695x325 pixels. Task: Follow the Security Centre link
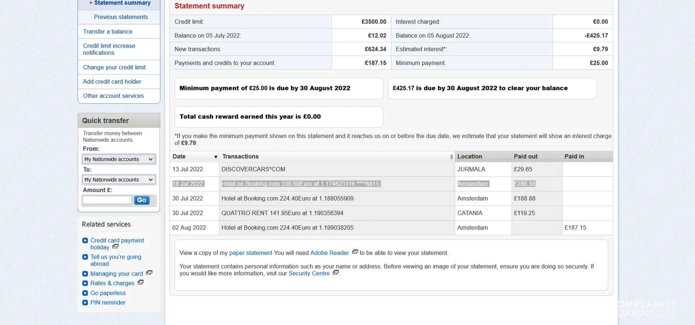point(309,273)
